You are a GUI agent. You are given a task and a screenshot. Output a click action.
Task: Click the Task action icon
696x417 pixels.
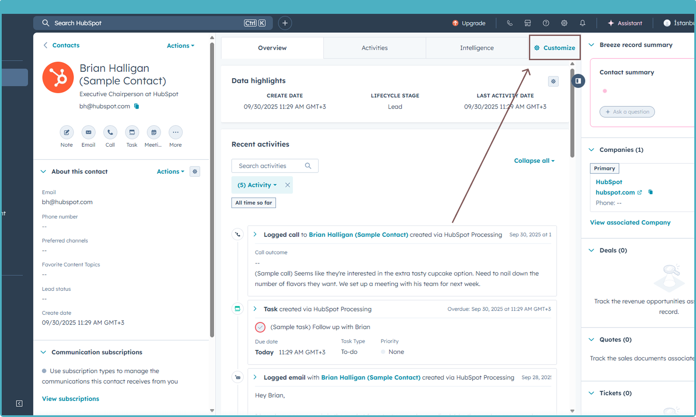point(132,132)
